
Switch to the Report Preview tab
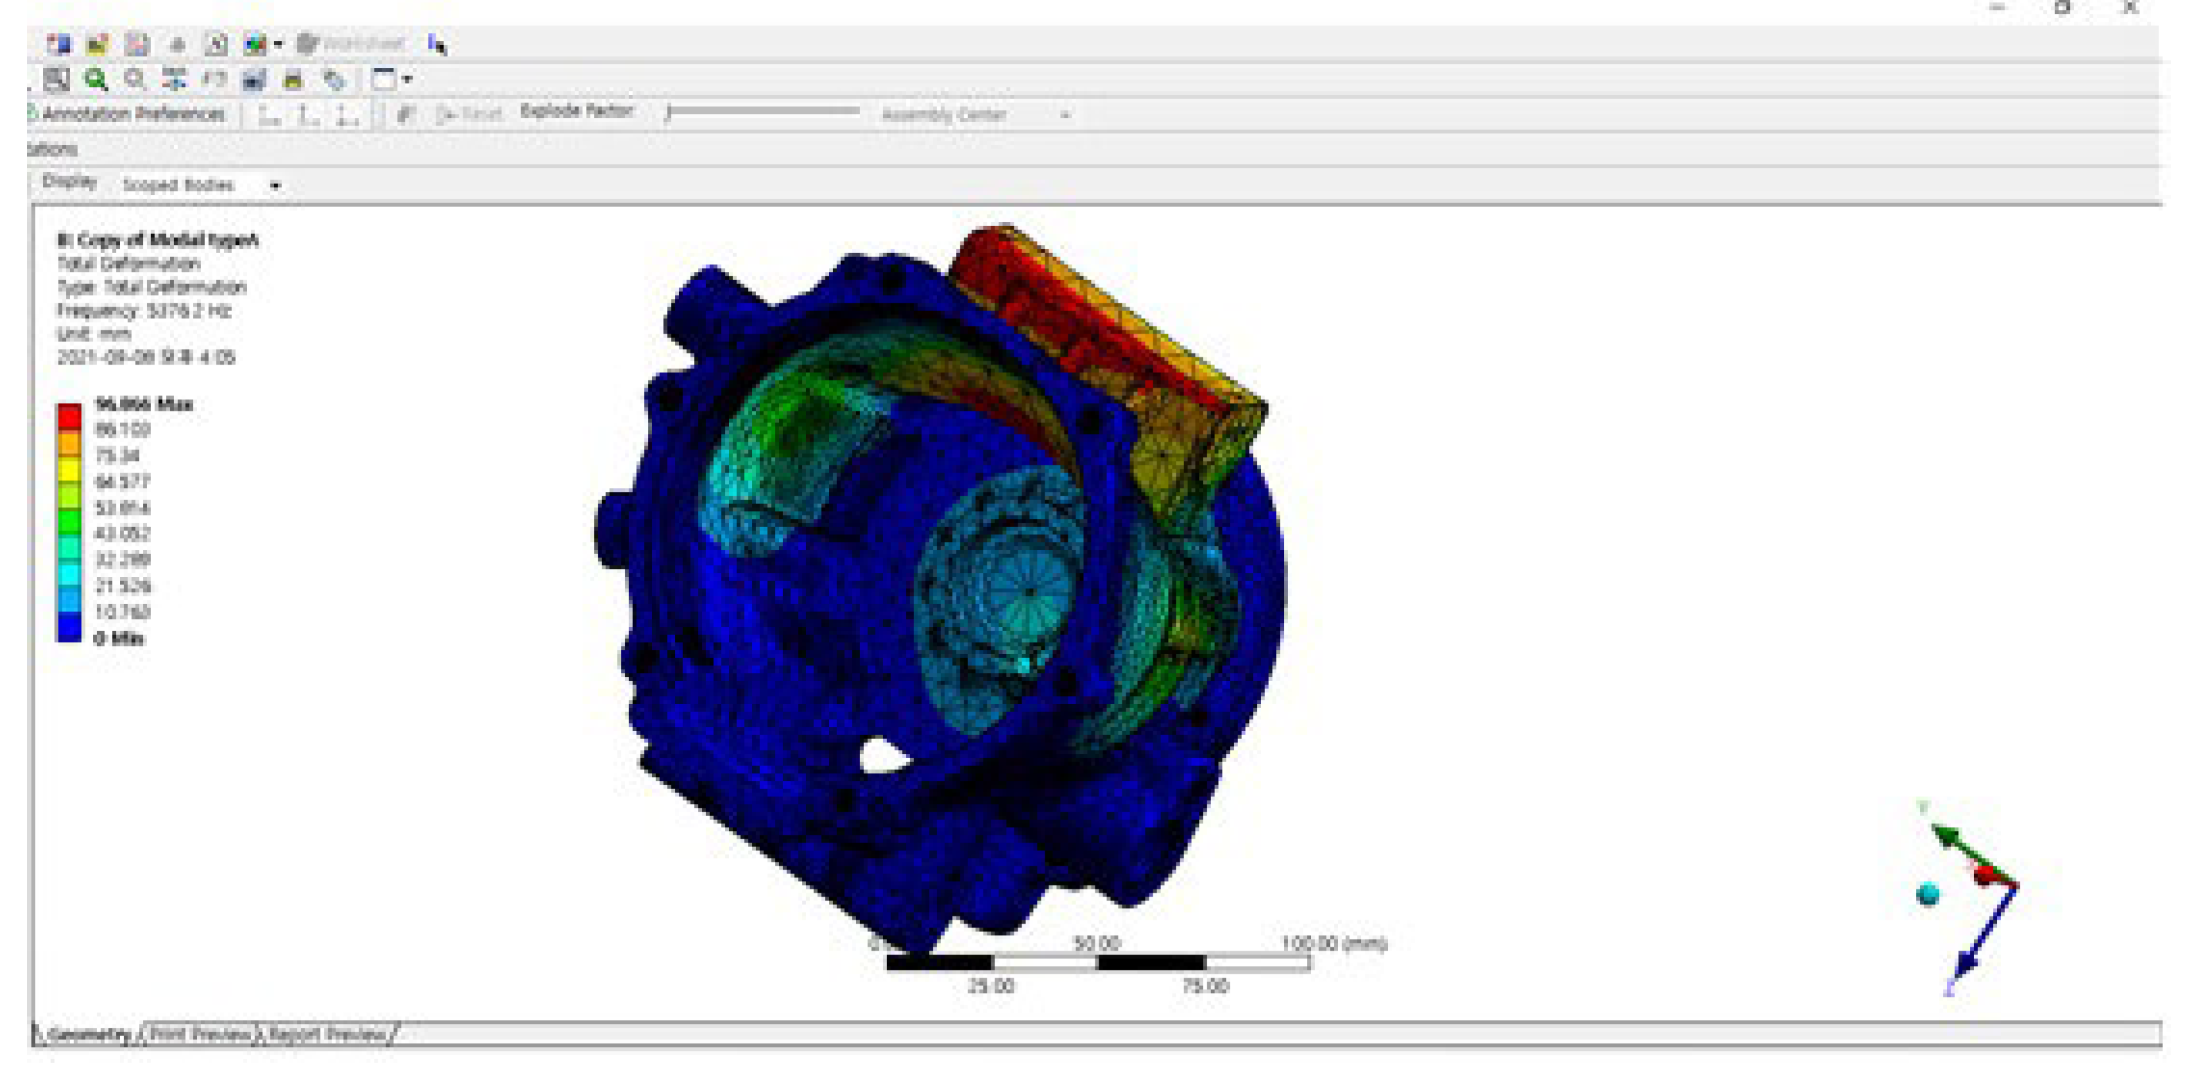326,1034
